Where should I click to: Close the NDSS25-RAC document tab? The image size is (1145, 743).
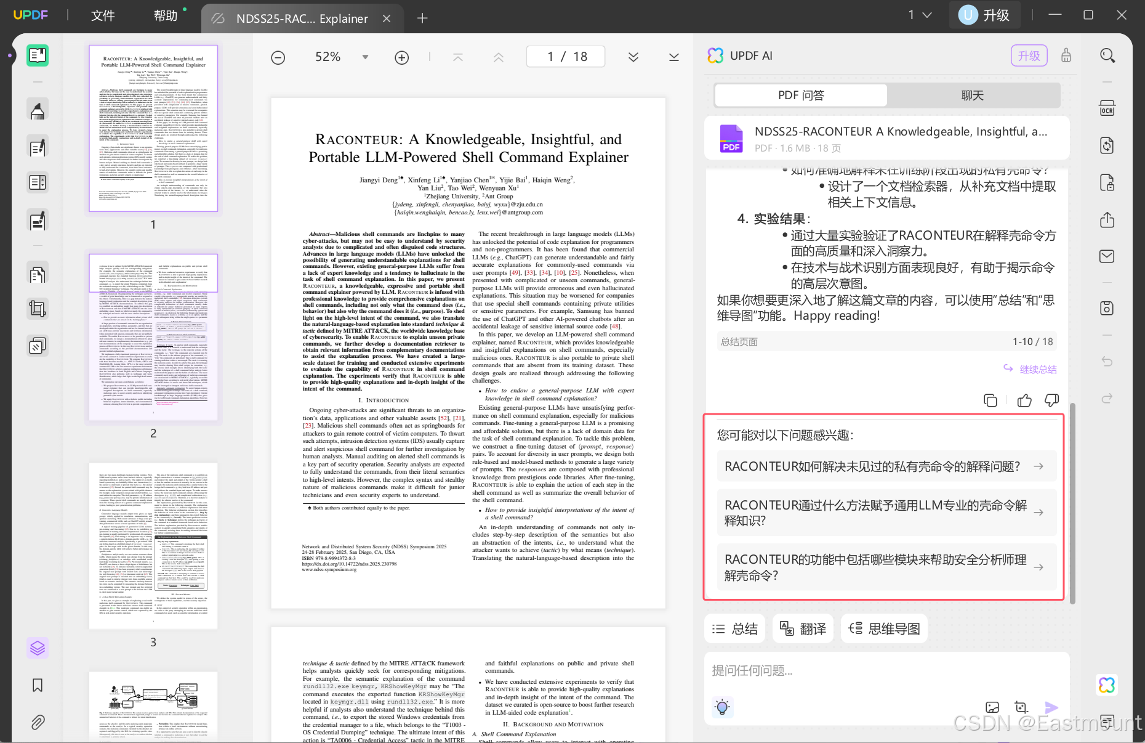click(x=387, y=18)
